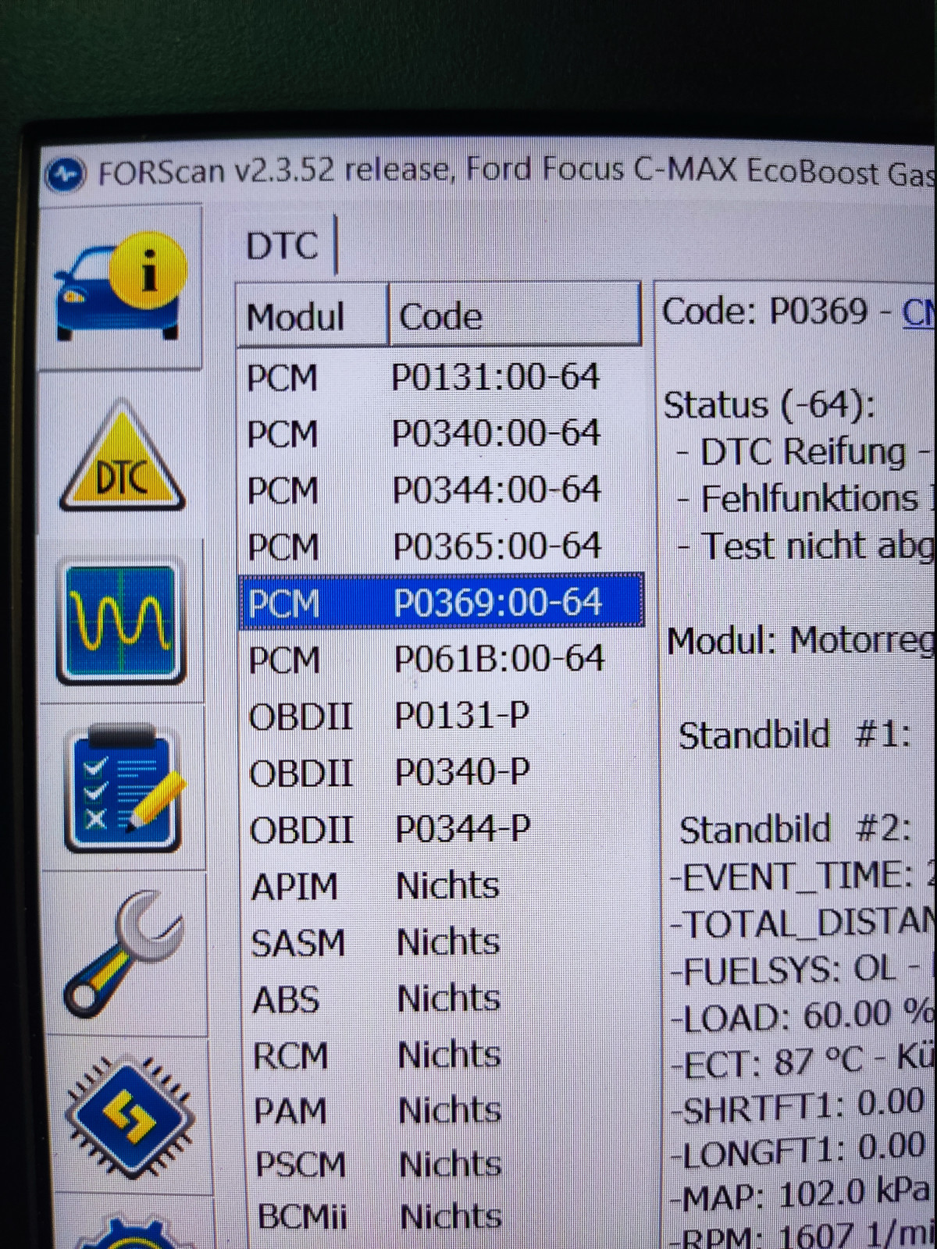Click the -RPM: 1607 line
This screenshot has width=937, height=1249.
pos(804,1234)
